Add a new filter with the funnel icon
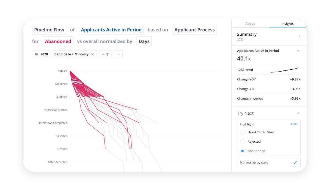 click(x=105, y=54)
